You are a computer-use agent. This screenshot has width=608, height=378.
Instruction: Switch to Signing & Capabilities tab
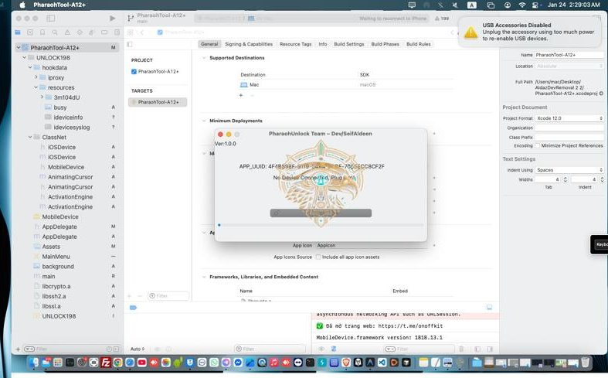[249, 44]
